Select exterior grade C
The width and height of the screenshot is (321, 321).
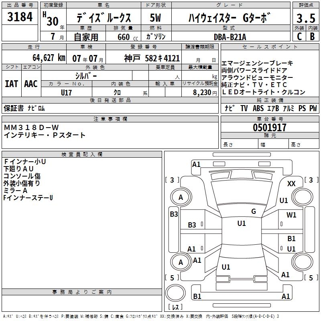tap(299, 37)
